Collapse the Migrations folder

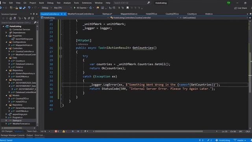[6, 80]
